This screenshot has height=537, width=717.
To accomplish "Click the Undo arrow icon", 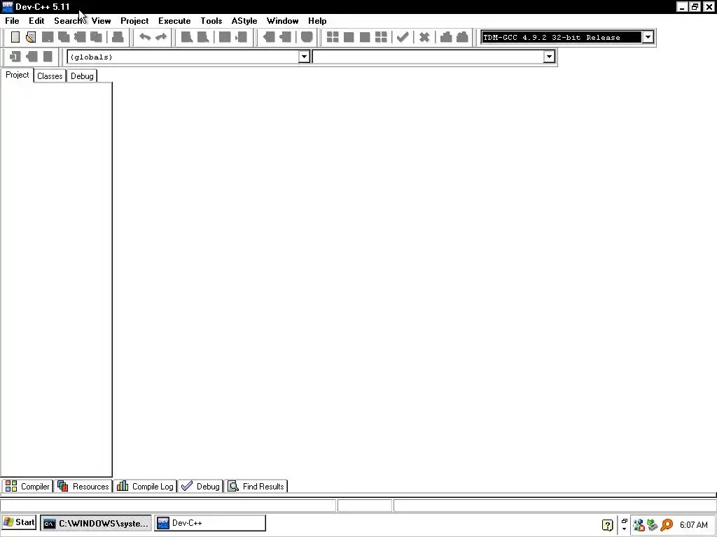I will [145, 37].
